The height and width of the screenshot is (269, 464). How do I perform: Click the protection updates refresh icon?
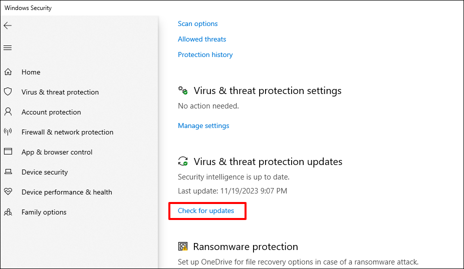[183, 161]
